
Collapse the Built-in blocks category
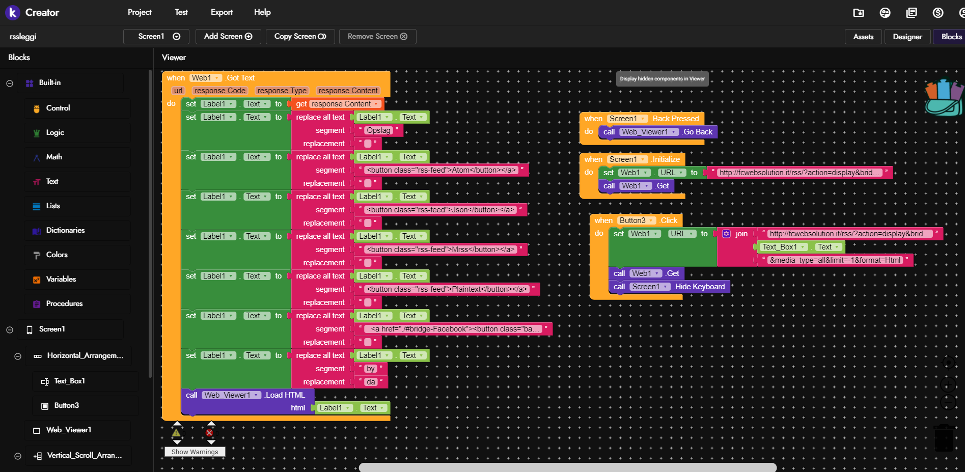[10, 83]
